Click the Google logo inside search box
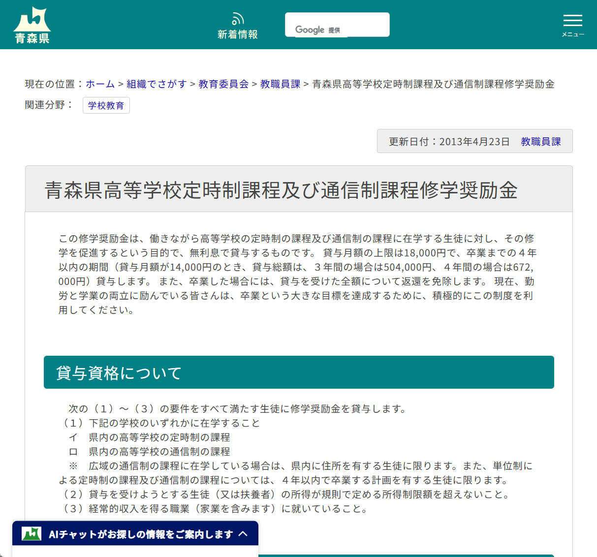597x557 pixels. 310,30
